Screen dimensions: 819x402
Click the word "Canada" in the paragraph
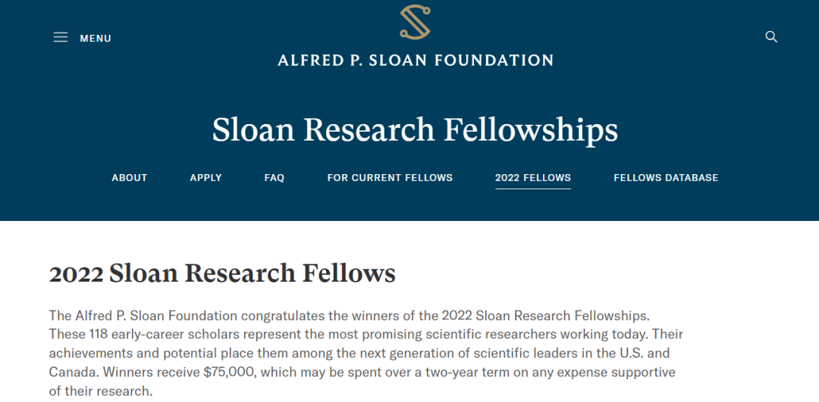[73, 372]
